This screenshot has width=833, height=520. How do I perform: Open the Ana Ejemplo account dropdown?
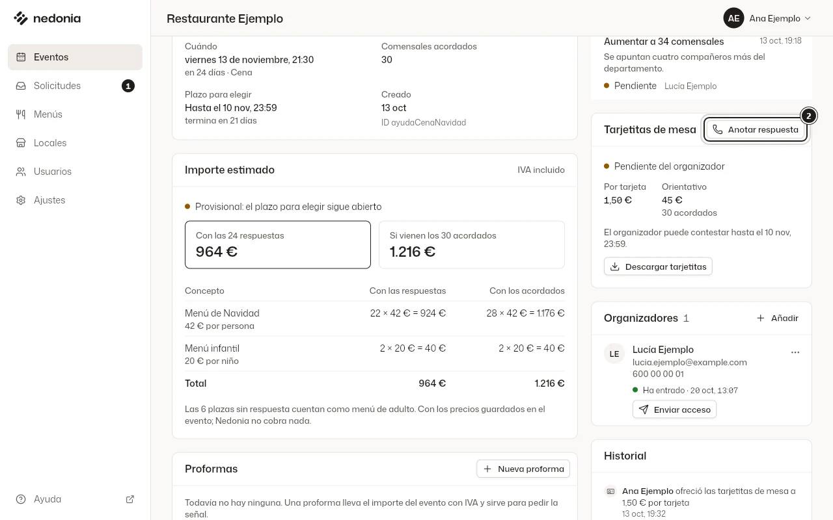(767, 18)
